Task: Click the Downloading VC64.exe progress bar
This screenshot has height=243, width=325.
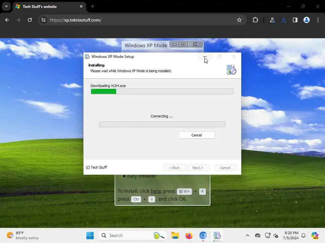Action: pyautogui.click(x=162, y=91)
